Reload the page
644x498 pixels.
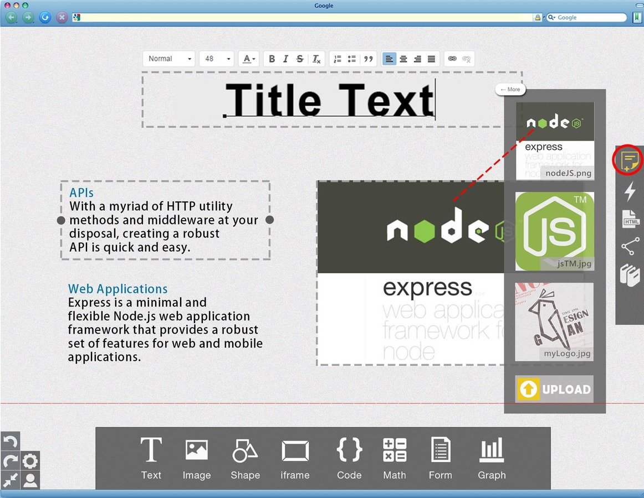pos(45,17)
